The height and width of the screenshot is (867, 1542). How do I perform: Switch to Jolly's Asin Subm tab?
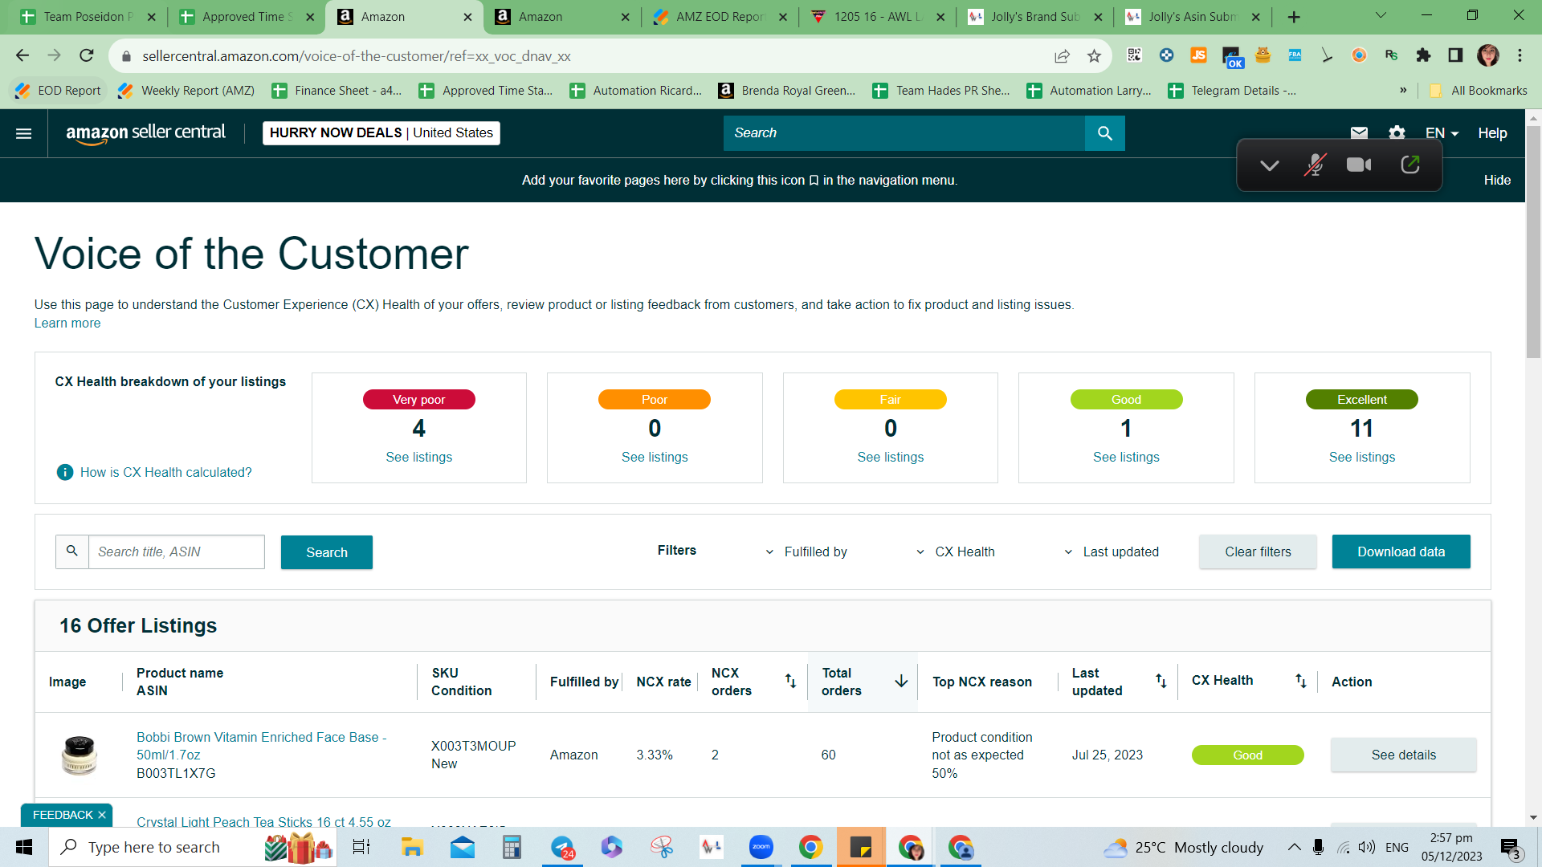(1192, 16)
